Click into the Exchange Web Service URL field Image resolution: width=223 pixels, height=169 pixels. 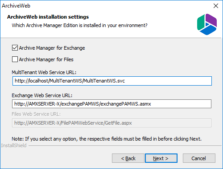click(111, 104)
